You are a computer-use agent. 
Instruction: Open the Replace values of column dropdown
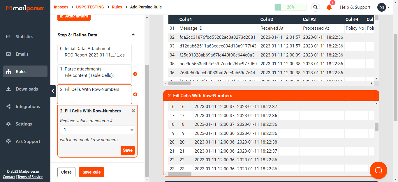click(x=97, y=130)
